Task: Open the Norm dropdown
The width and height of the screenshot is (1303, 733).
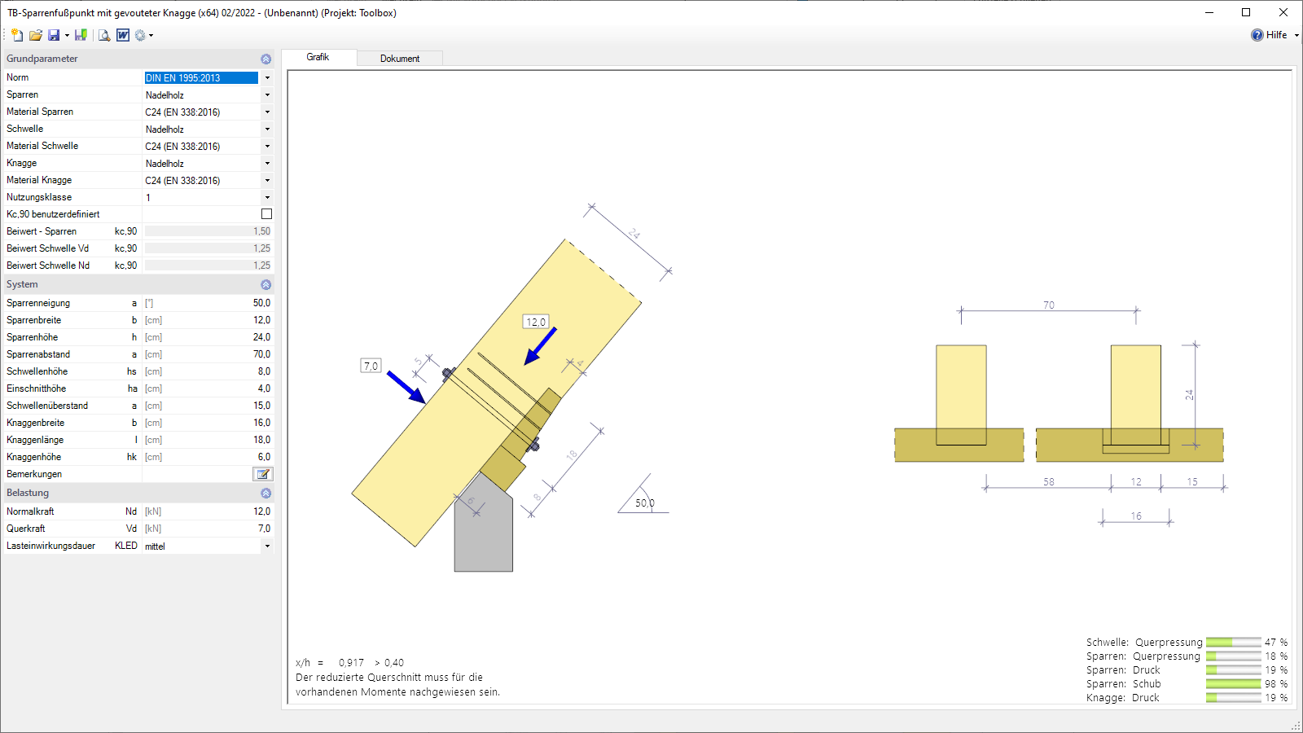Action: (267, 77)
